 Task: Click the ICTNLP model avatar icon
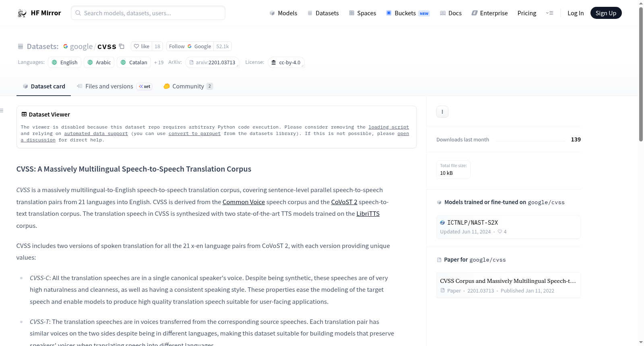[x=442, y=223]
